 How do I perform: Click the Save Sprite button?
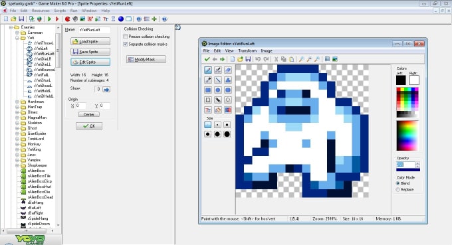(90, 52)
